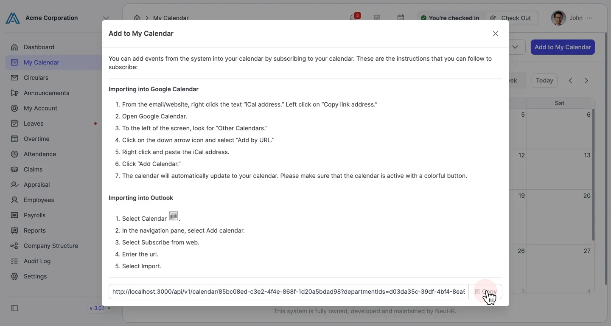Viewport: 611px width, 326px height.
Task: Open the tasks checkbox icon in header
Action: (x=377, y=18)
